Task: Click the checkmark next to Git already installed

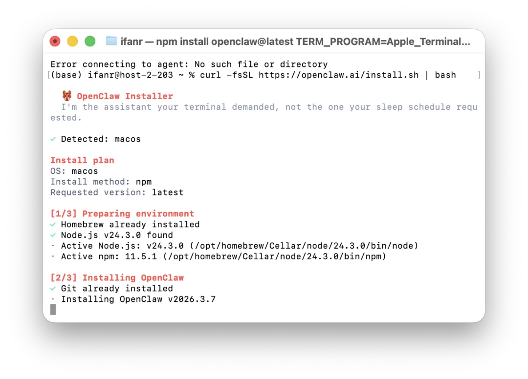Action: pyautogui.click(x=53, y=289)
